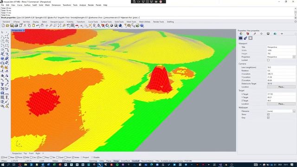Click the blue sphere Render icon
297x167 pixels.
[120, 26]
